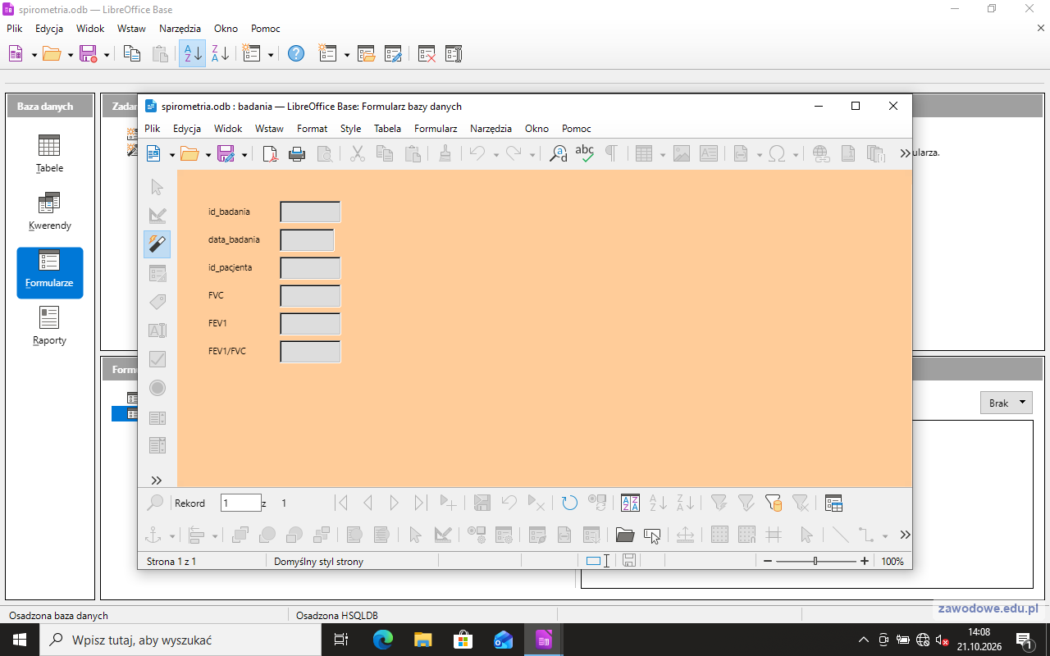Toggle Control Wizards wand button
The height and width of the screenshot is (656, 1050).
coord(157,244)
